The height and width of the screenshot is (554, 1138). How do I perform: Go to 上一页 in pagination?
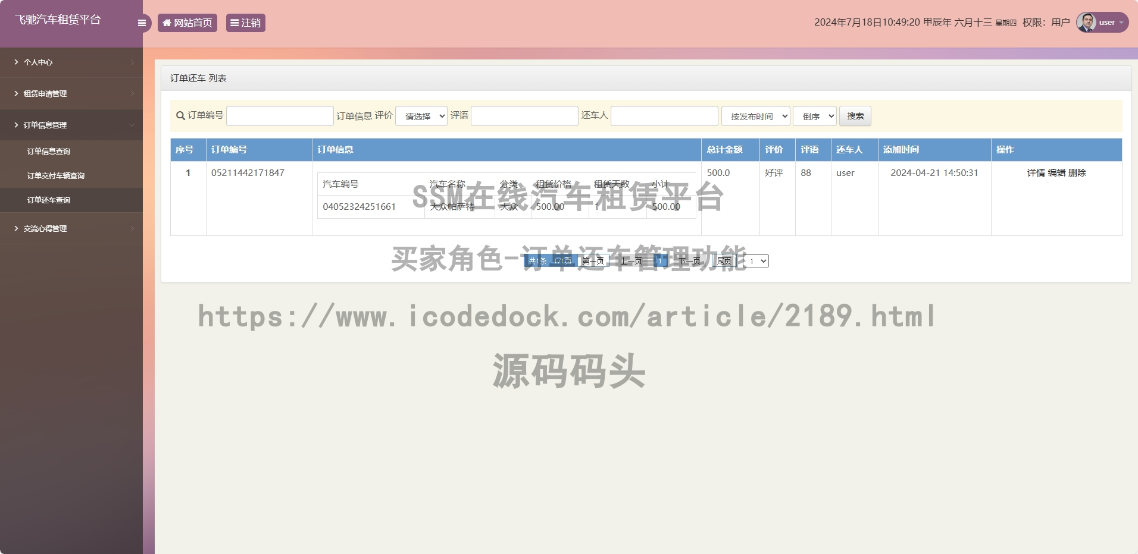tap(631, 261)
